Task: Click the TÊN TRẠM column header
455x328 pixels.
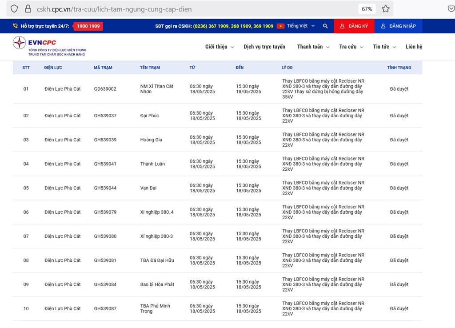Action: (x=150, y=68)
